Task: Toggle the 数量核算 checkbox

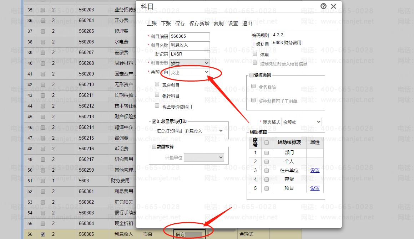Action: click(x=154, y=146)
